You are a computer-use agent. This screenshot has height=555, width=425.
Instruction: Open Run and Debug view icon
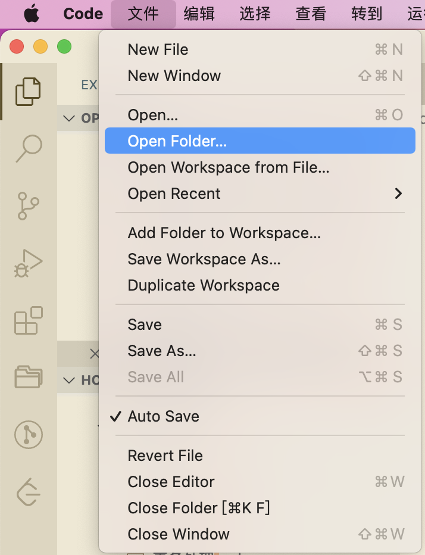point(28,263)
